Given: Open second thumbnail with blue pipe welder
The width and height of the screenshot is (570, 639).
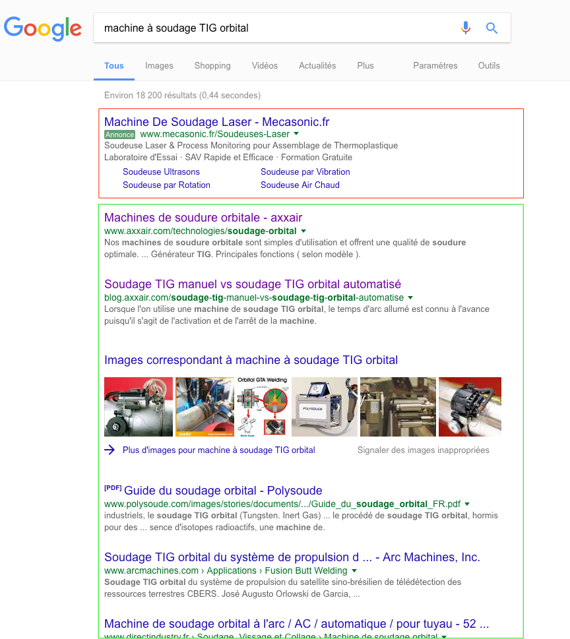Looking at the screenshot, I should coord(205,407).
